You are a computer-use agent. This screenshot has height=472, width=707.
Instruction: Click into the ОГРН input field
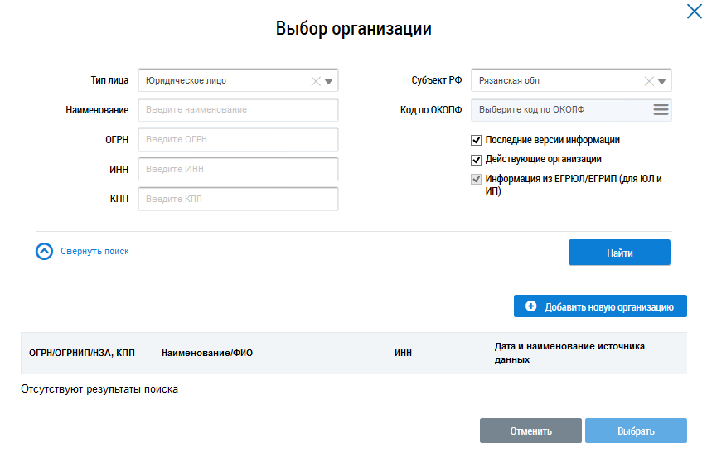pos(238,139)
